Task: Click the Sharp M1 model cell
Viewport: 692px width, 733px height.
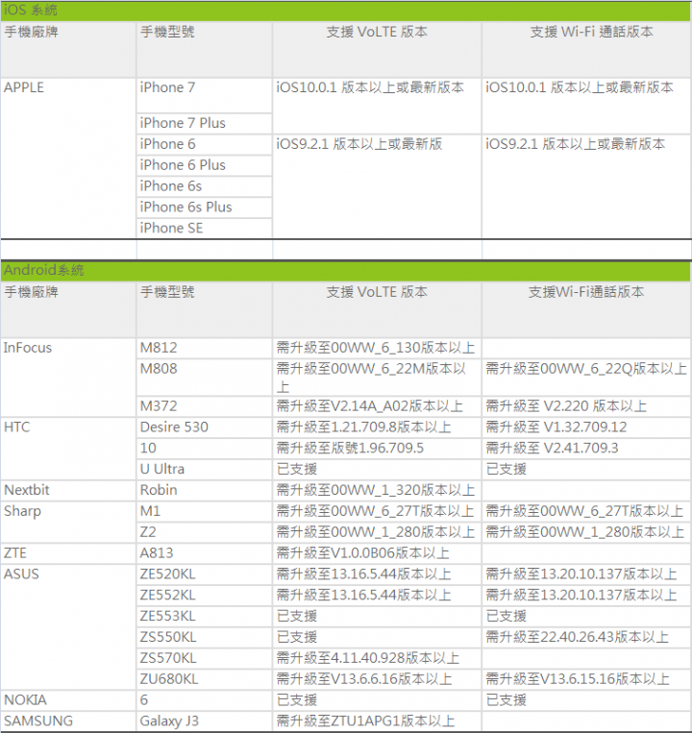Action: [205, 511]
